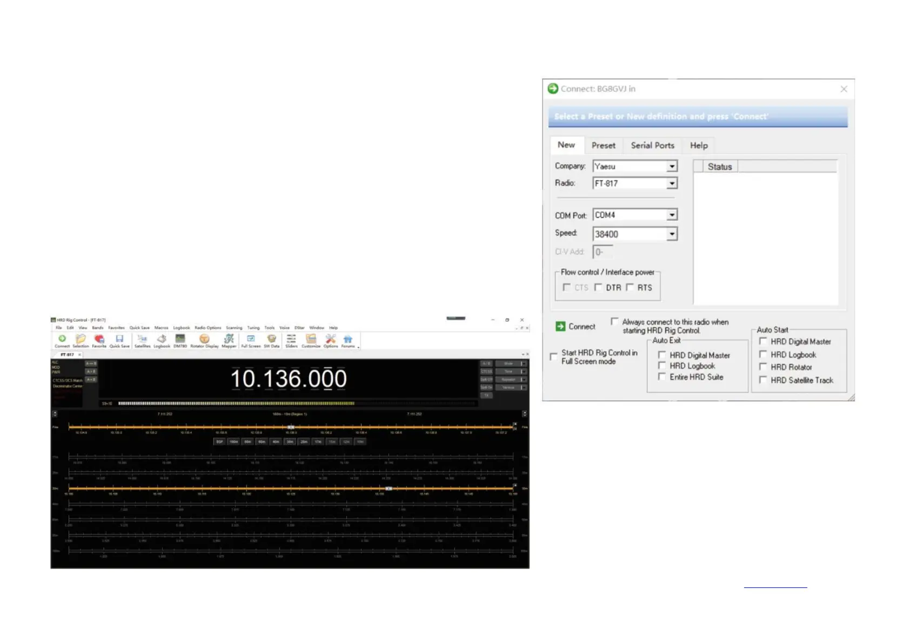
Task: Expand the Speed dropdown set to 38400
Action: coord(672,234)
